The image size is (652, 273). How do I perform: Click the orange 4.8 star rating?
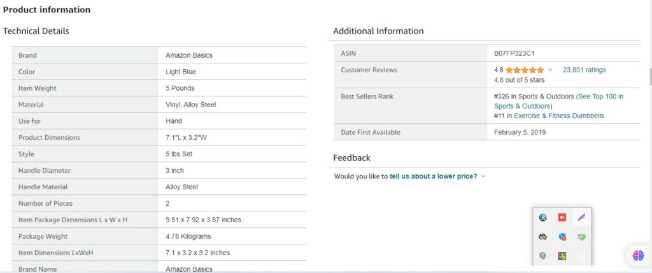(525, 70)
